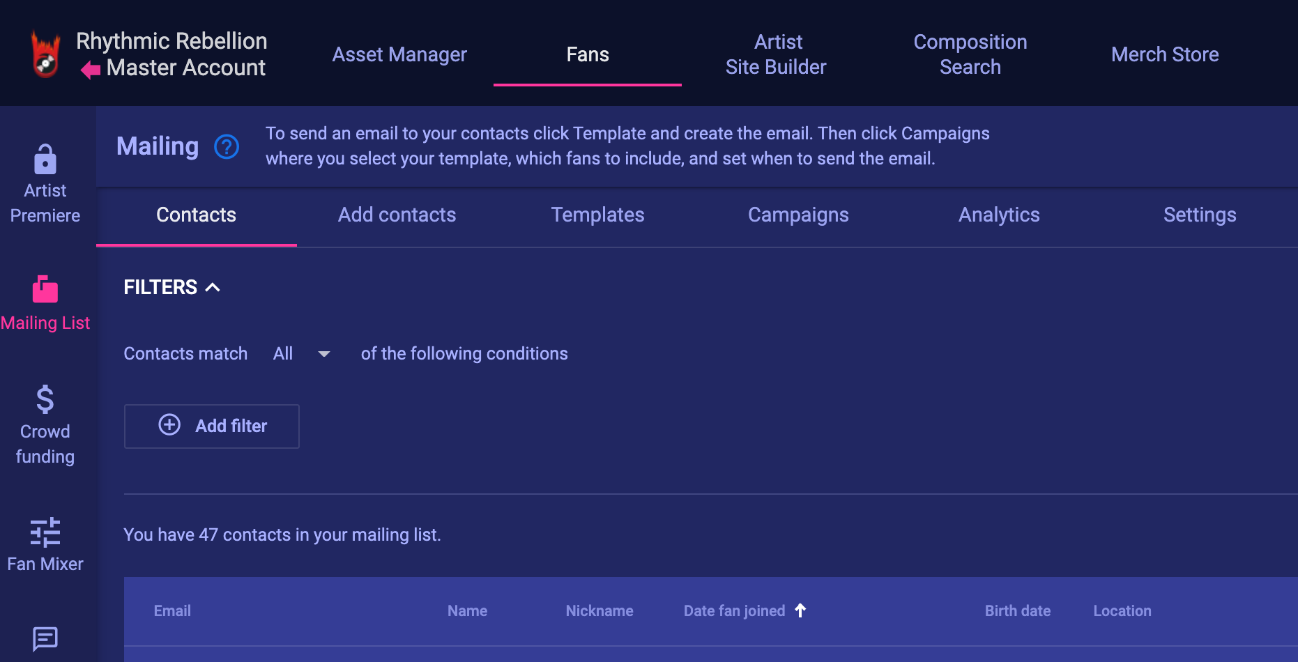Switch to the Templates tab
Screen dimensions: 1298x662
coord(597,215)
